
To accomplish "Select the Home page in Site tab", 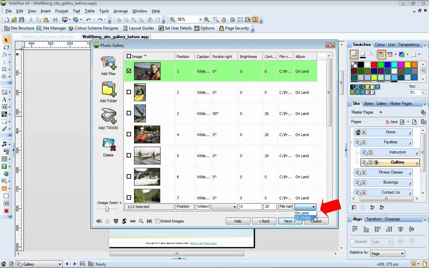I will coord(384,132).
